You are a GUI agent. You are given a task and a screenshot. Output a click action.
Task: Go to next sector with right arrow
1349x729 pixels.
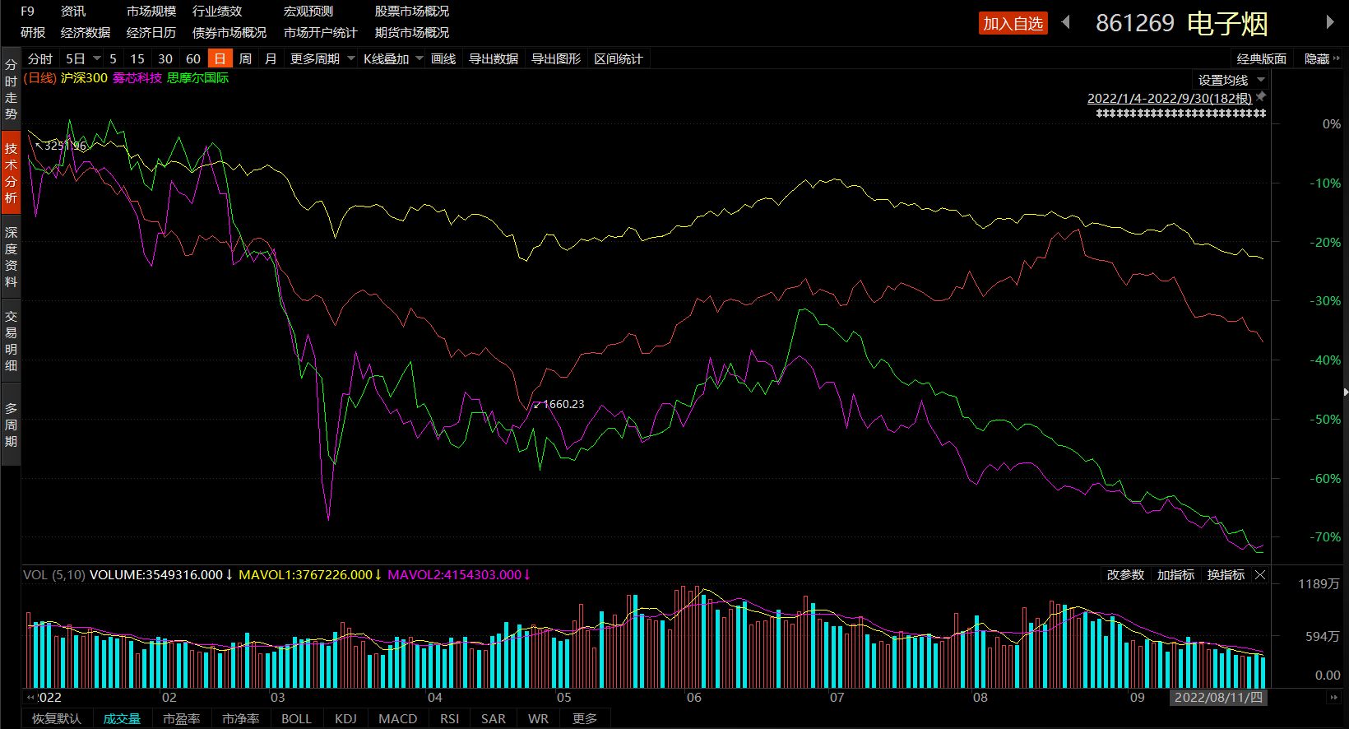[1329, 22]
